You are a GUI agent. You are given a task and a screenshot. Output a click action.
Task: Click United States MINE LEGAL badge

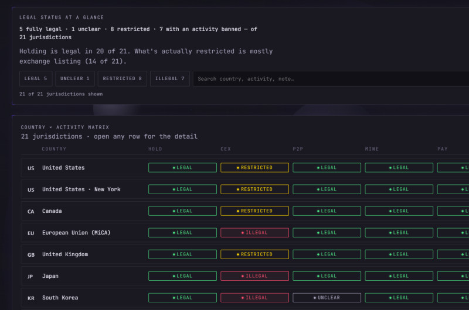click(x=399, y=168)
